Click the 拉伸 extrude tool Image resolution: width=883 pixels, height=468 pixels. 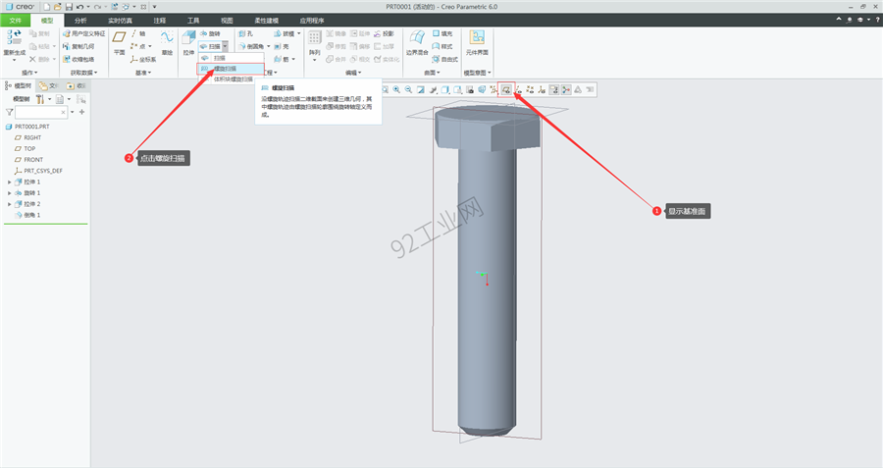(188, 42)
